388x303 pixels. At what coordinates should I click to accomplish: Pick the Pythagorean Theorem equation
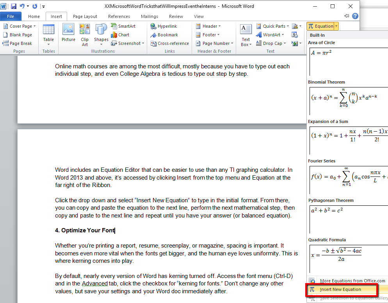click(x=347, y=218)
